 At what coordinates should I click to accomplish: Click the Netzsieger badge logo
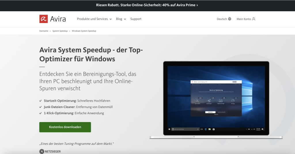[50, 151]
